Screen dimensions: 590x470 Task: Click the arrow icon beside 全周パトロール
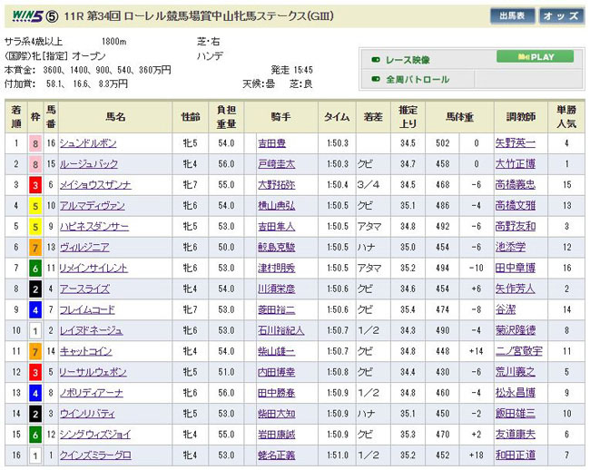(376, 80)
